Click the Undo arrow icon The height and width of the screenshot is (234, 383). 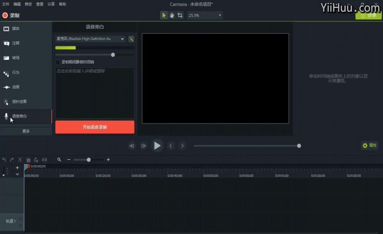pyautogui.click(x=4, y=160)
